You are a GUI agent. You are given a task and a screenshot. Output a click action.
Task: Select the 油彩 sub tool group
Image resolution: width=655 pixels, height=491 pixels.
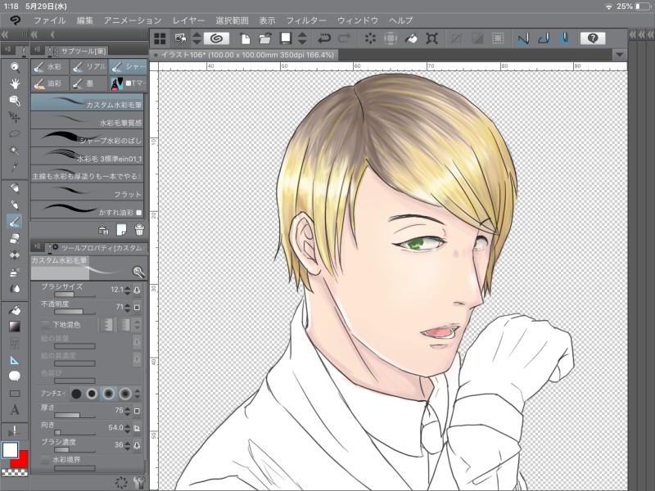coord(49,83)
